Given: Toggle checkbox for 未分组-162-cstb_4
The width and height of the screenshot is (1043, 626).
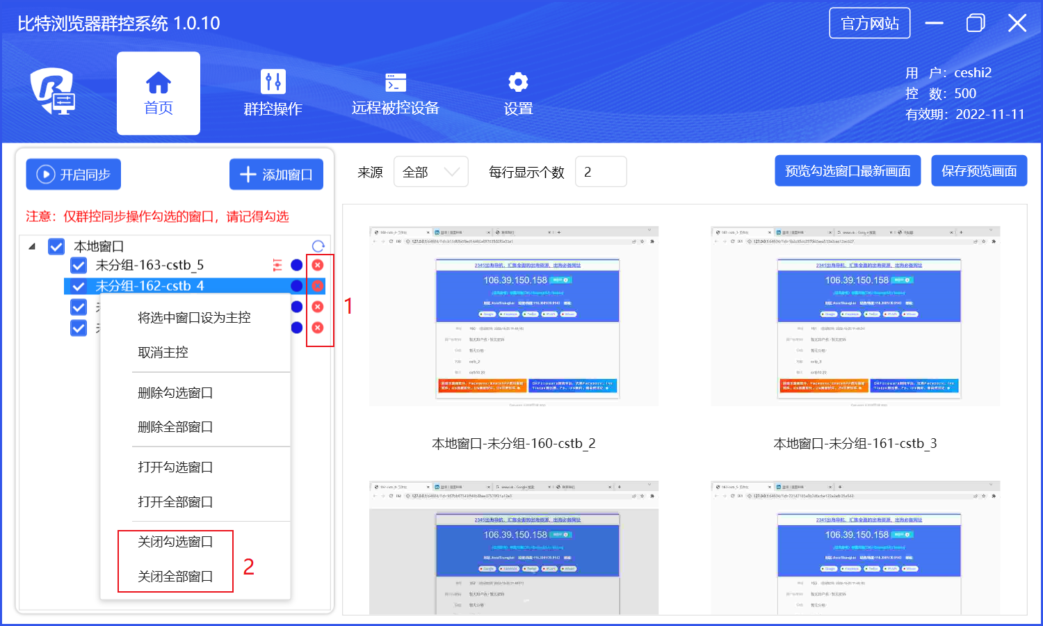Looking at the screenshot, I should pyautogui.click(x=79, y=286).
